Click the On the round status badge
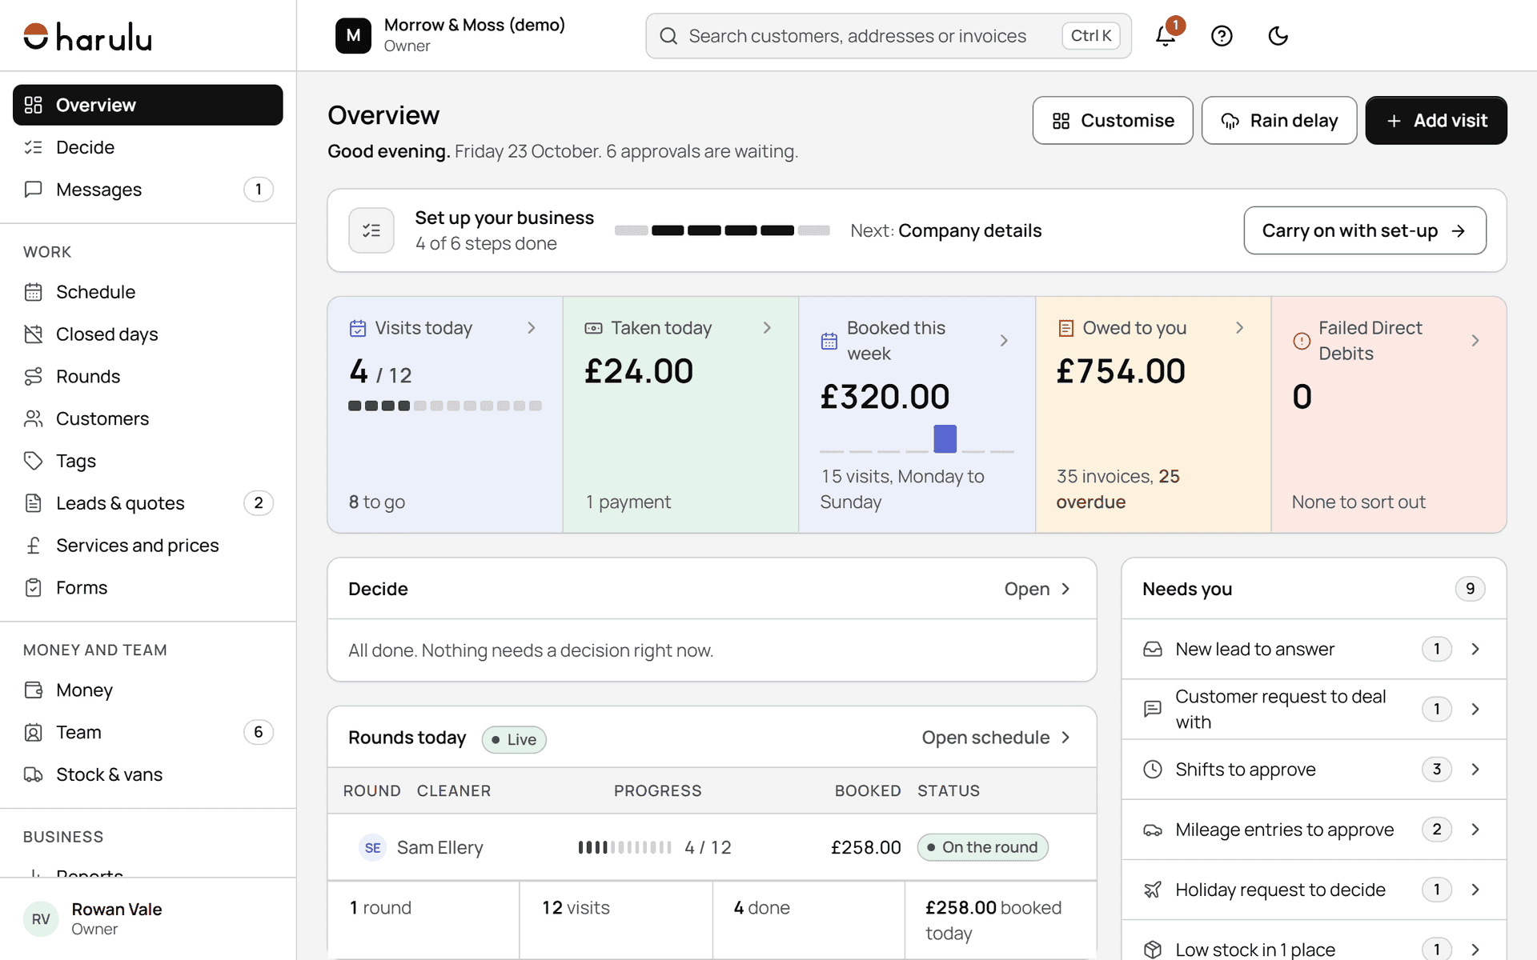Screen dimensions: 1537x960 coord(982,847)
